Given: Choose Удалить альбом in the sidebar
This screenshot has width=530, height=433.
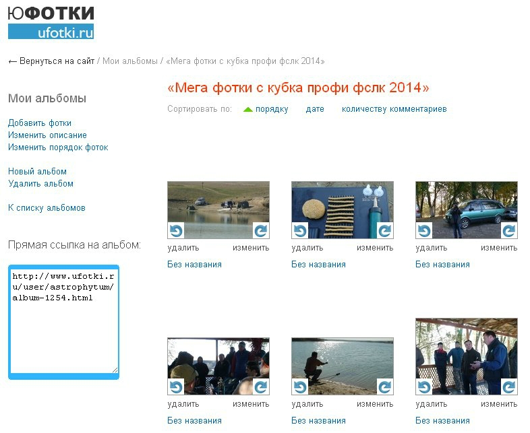Looking at the screenshot, I should tap(40, 184).
